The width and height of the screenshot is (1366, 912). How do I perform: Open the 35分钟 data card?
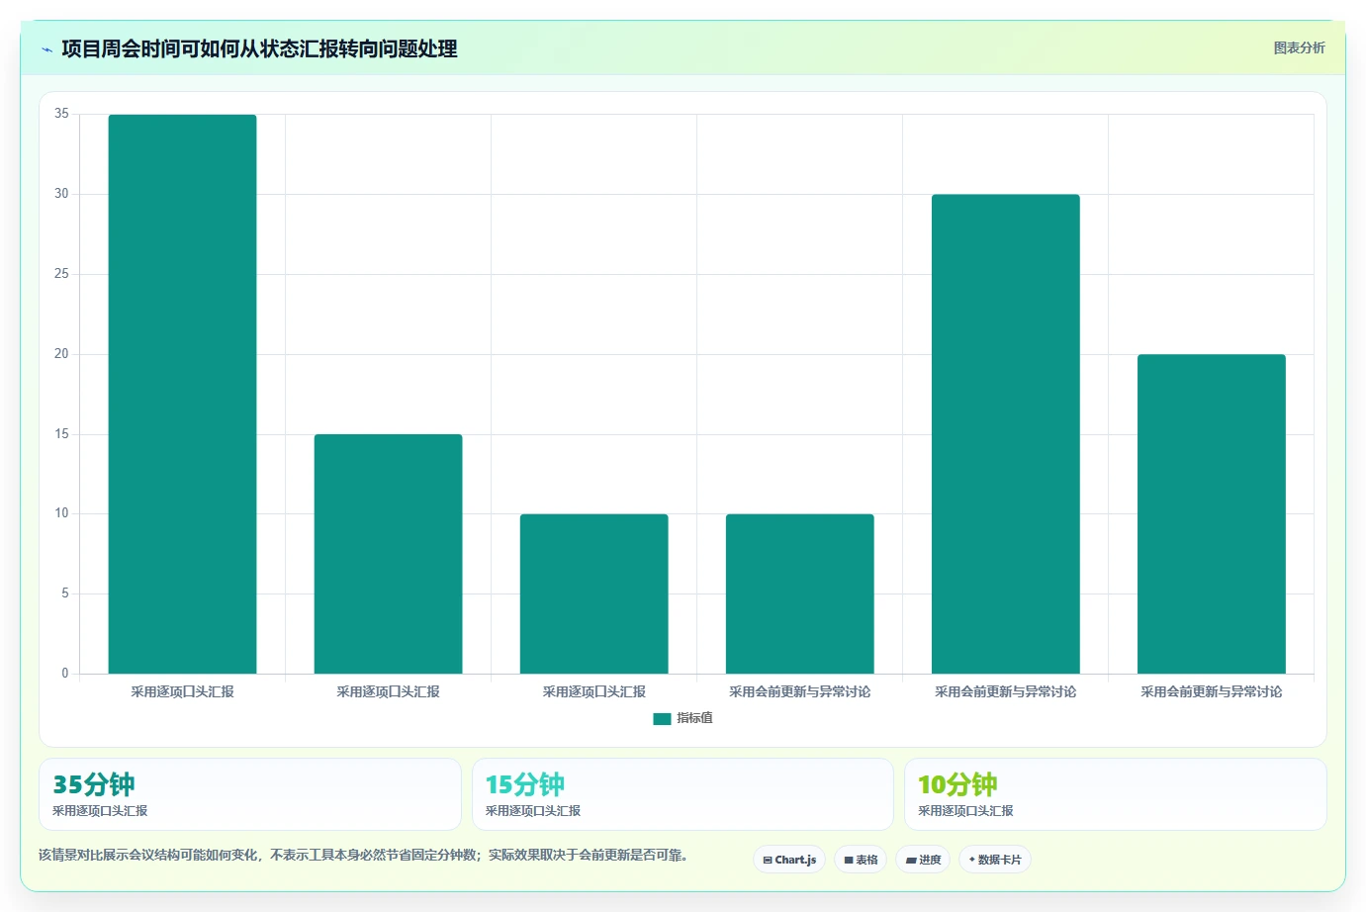tap(250, 794)
